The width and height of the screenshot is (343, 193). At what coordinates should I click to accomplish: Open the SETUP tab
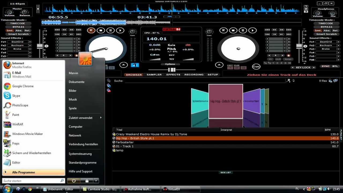tap(213, 75)
